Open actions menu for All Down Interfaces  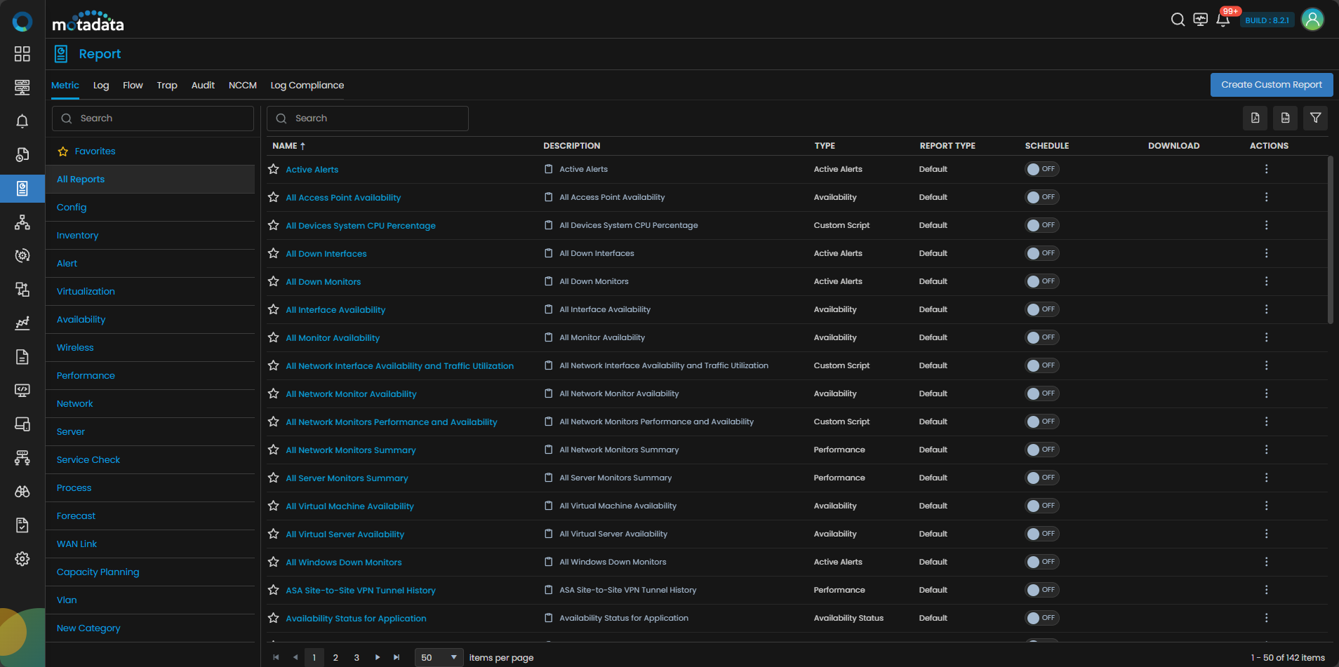point(1266,253)
